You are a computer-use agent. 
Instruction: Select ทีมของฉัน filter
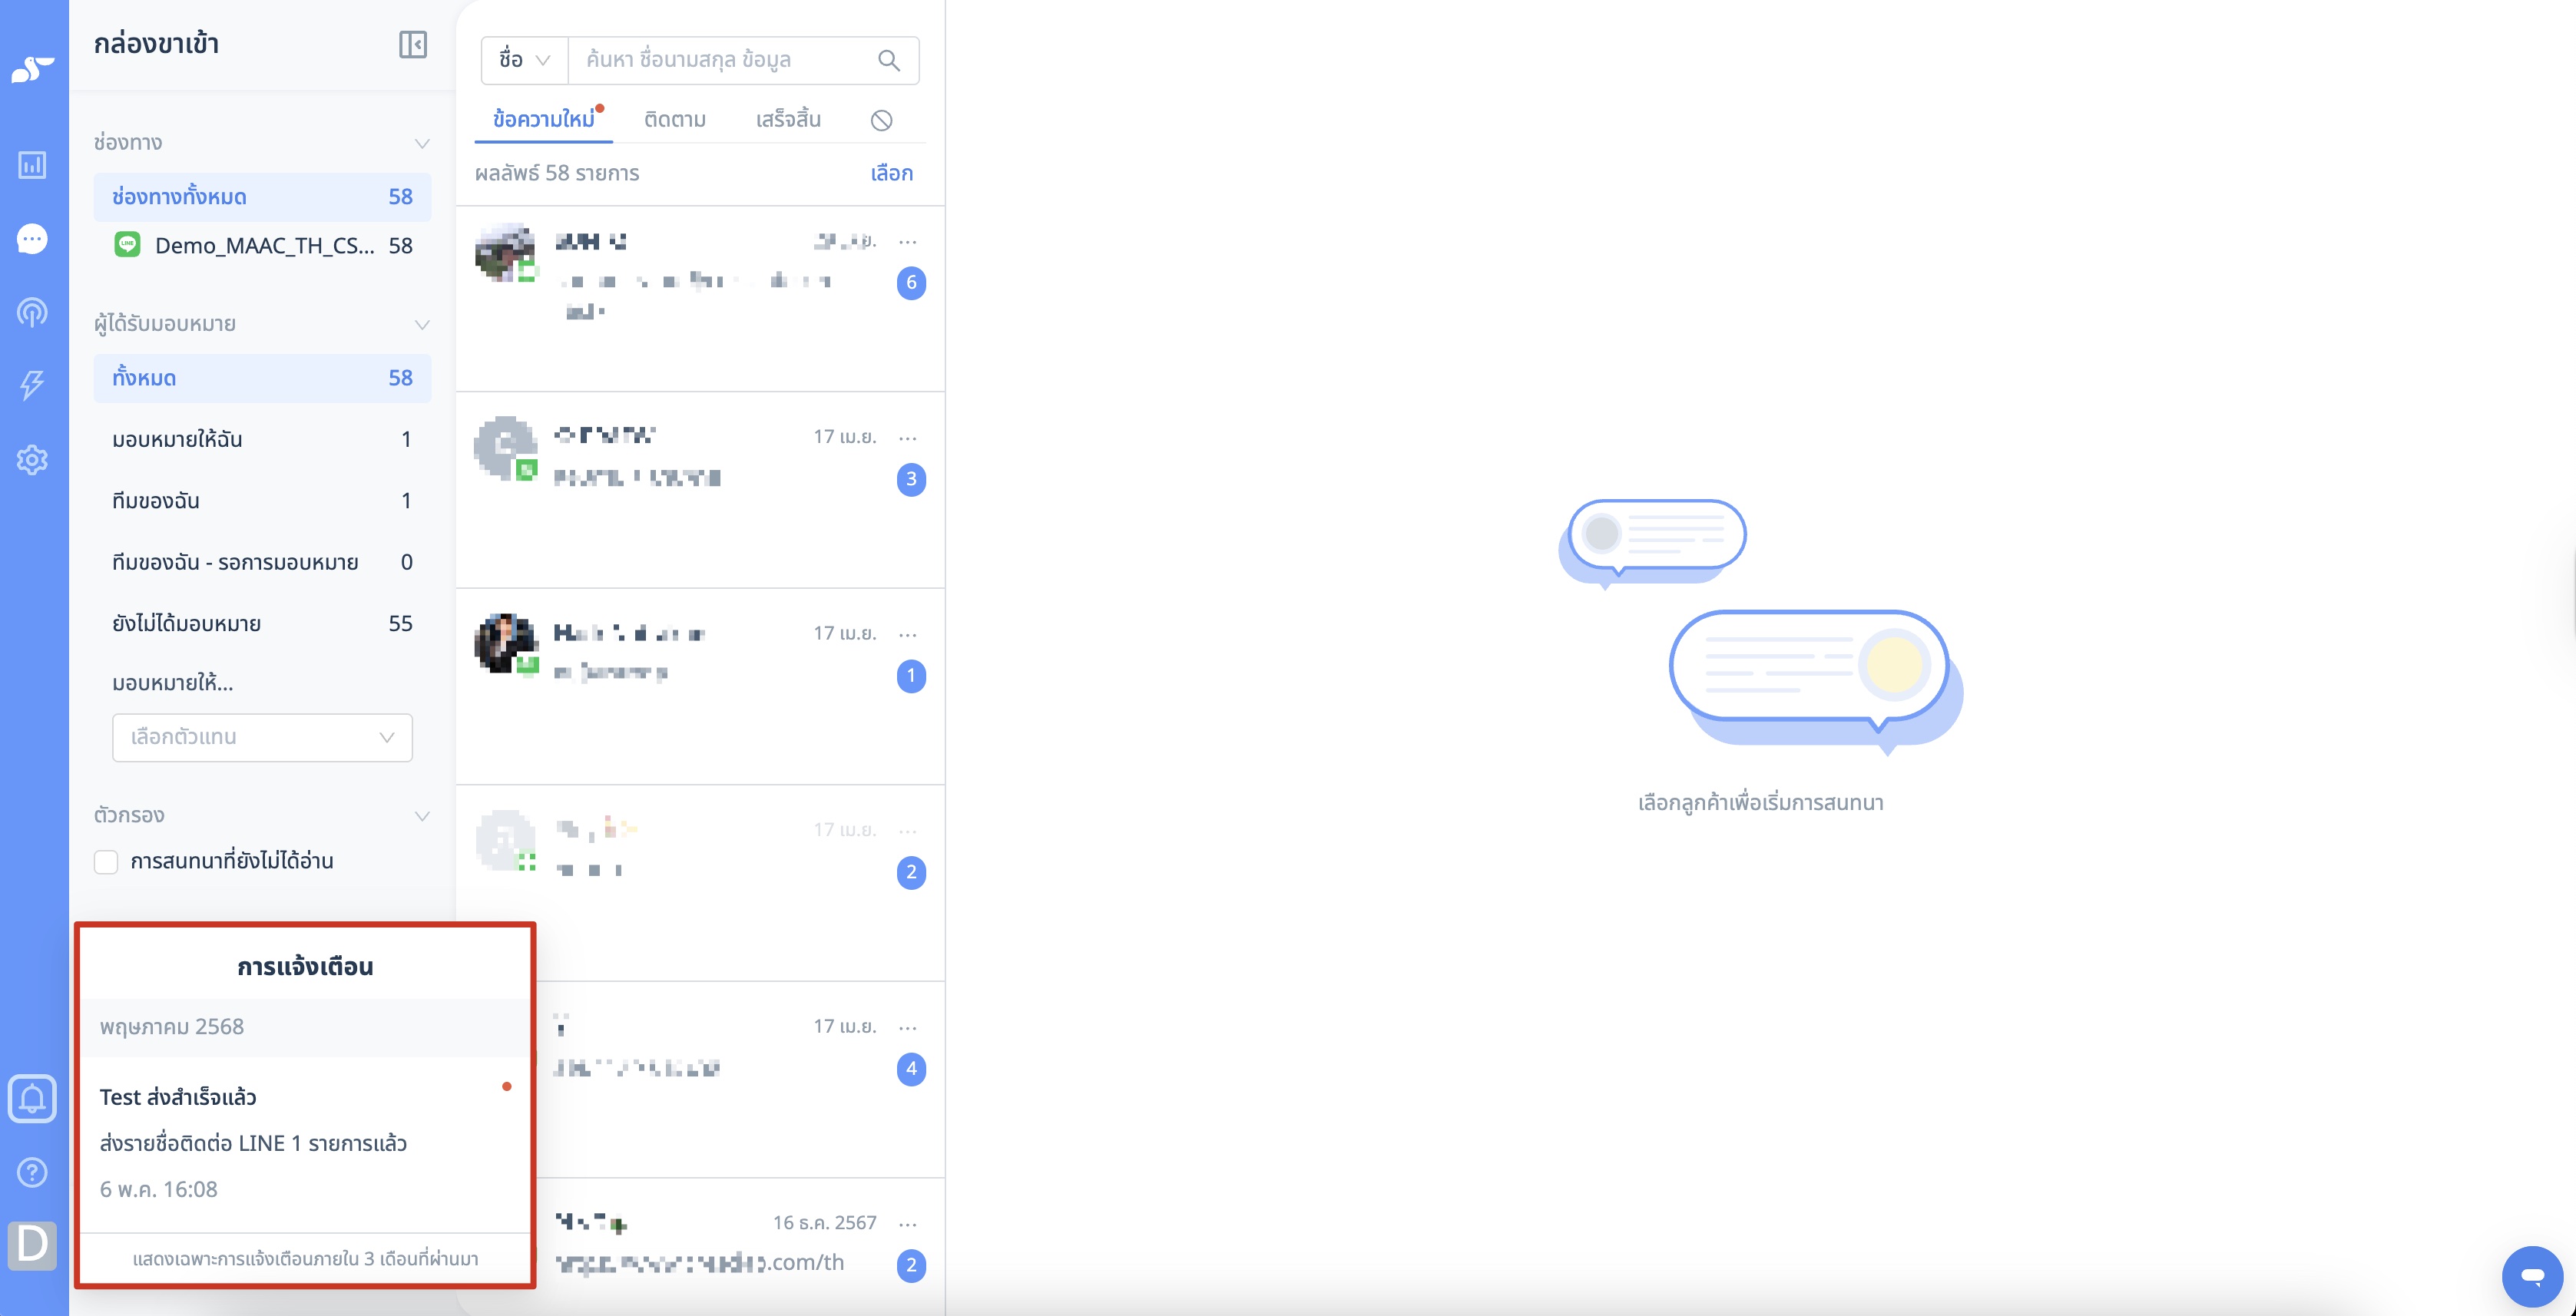262,500
